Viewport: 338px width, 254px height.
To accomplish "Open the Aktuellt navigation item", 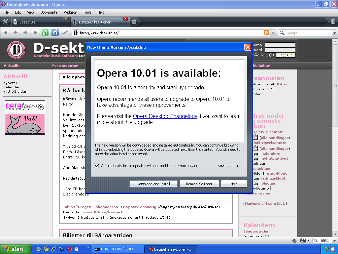I will coord(11,65).
